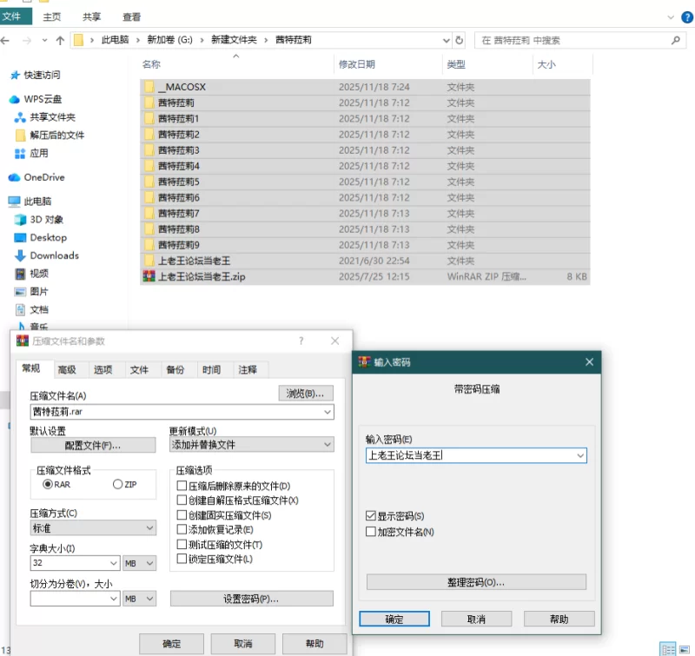Image resolution: width=695 pixels, height=656 pixels.
Task: Open recent locations dropdown beside Forward
Action: (x=44, y=41)
